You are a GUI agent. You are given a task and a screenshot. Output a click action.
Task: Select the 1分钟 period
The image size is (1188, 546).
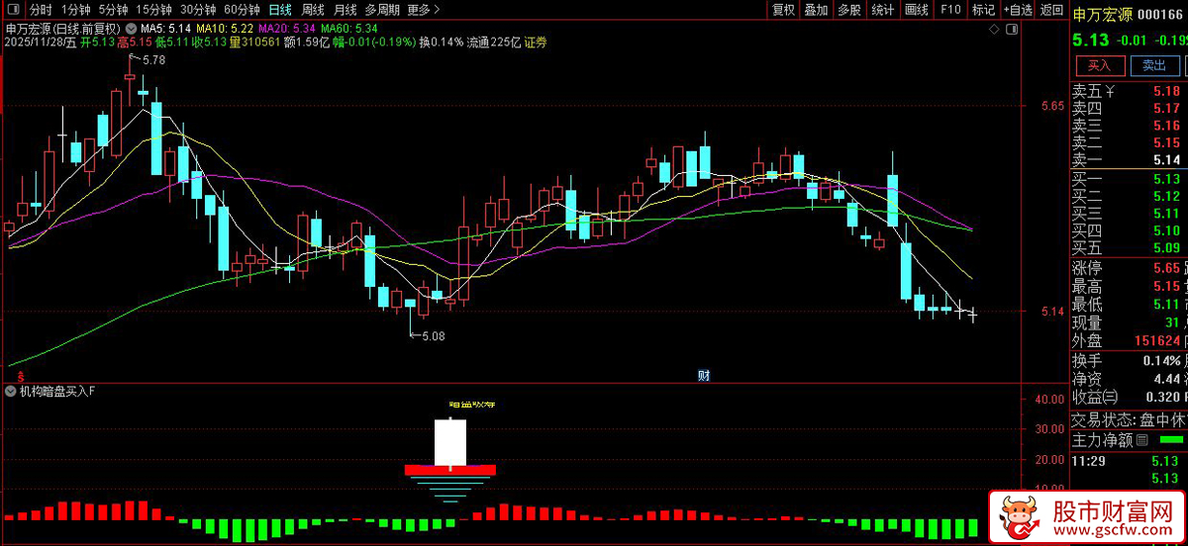coord(76,10)
